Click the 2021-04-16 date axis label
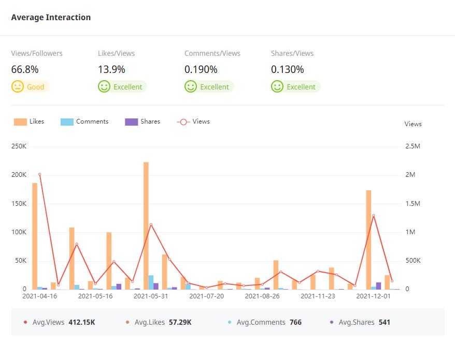The width and height of the screenshot is (455, 348). [39, 296]
